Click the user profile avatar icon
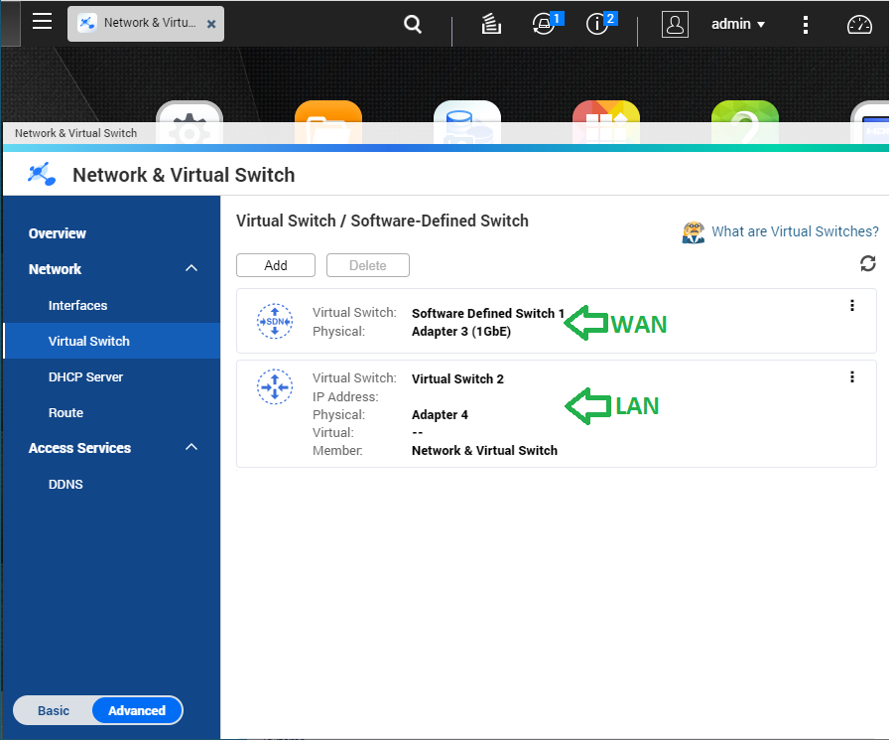The image size is (893, 741). [675, 25]
